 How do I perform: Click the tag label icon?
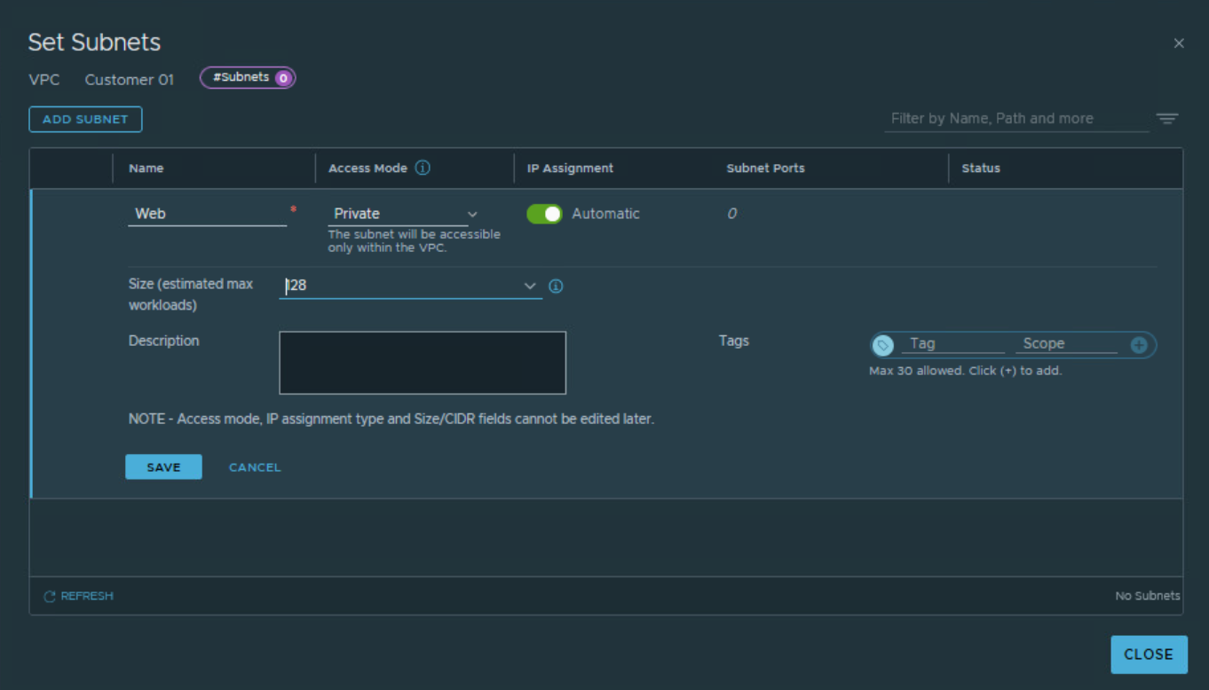[882, 345]
